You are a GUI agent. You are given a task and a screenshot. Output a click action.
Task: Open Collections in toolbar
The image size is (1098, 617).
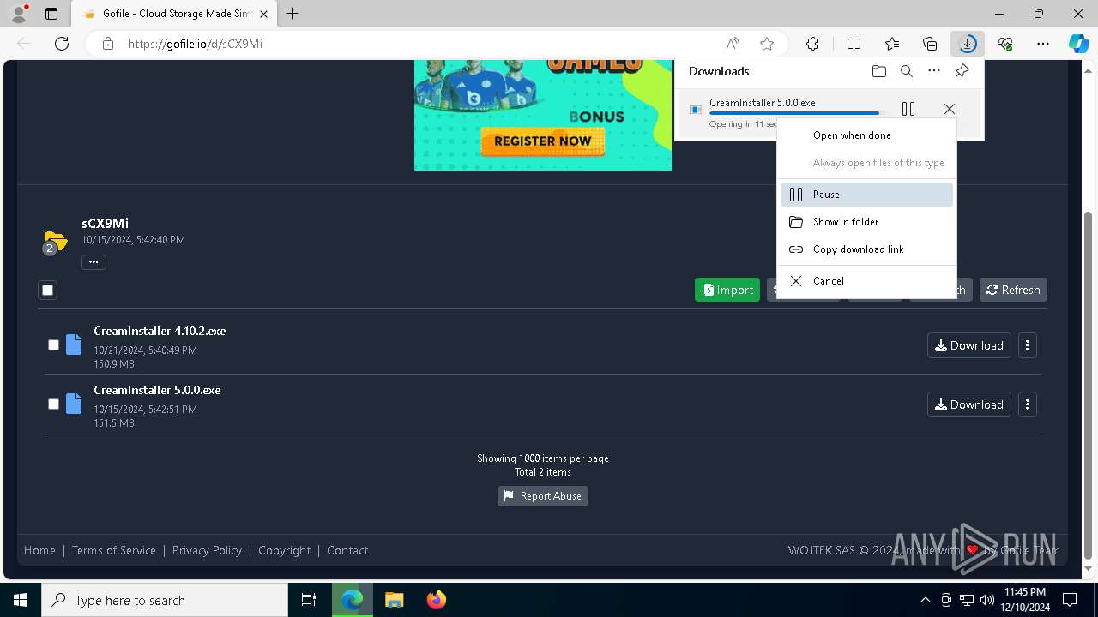click(930, 44)
